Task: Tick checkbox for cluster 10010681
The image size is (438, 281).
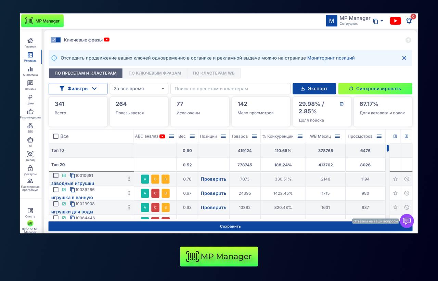Action: tap(56, 176)
